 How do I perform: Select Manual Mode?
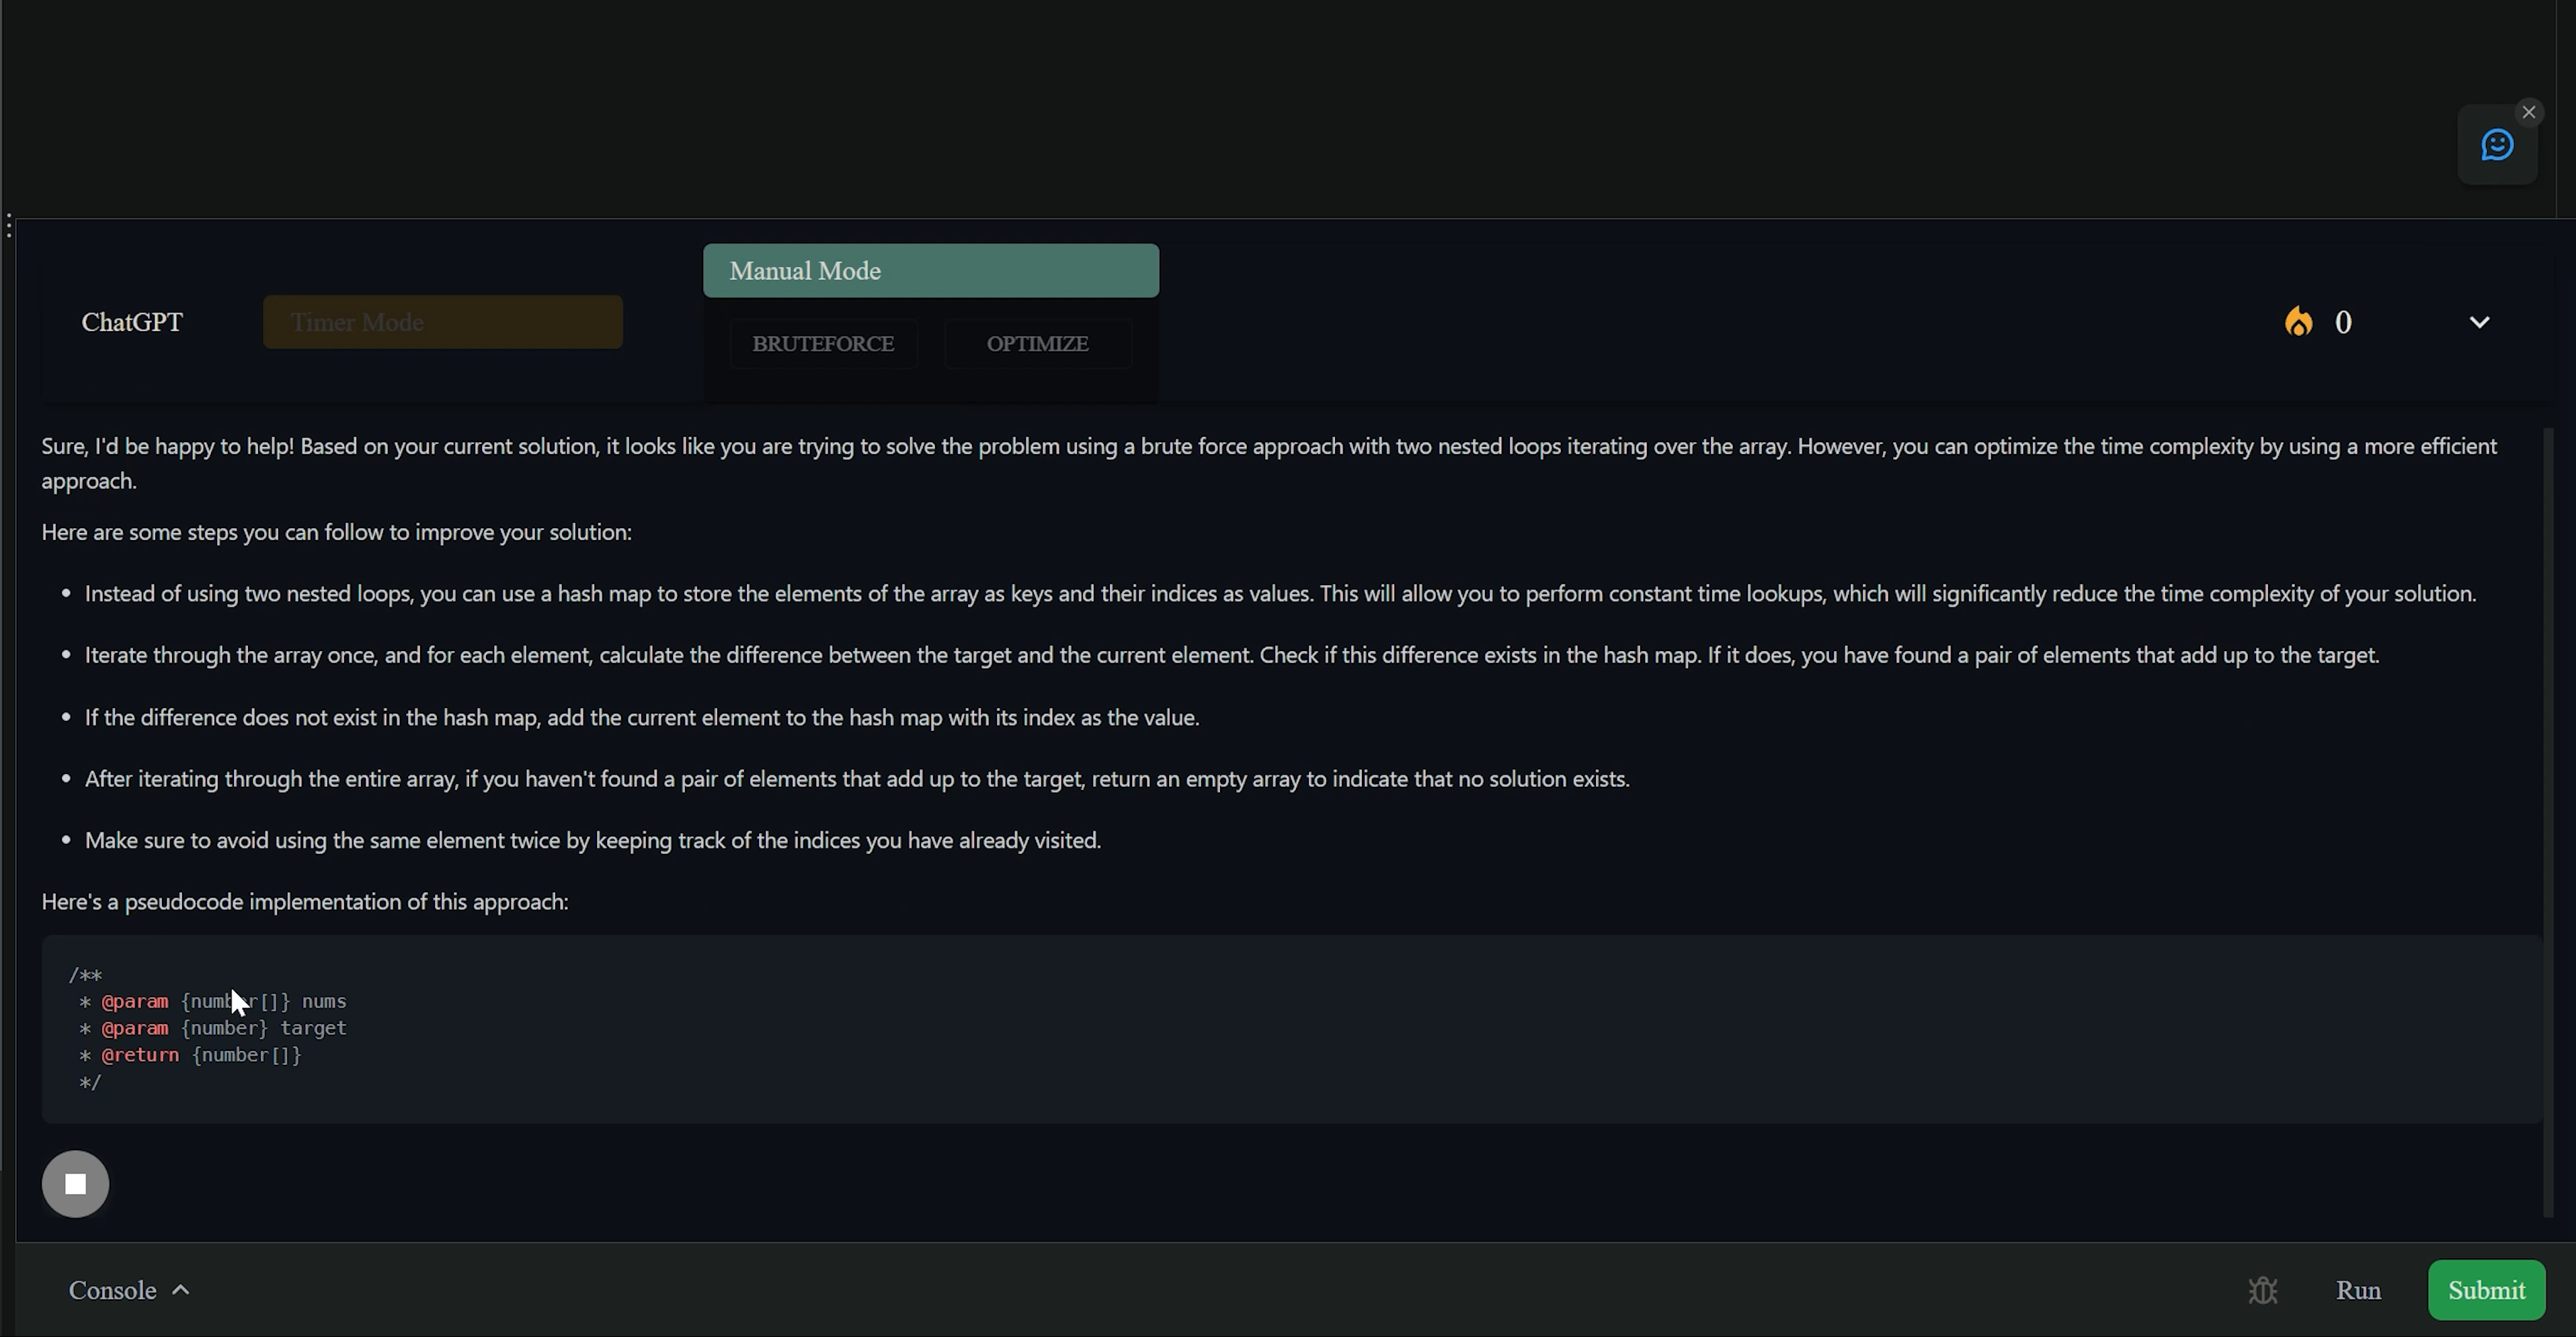point(931,271)
